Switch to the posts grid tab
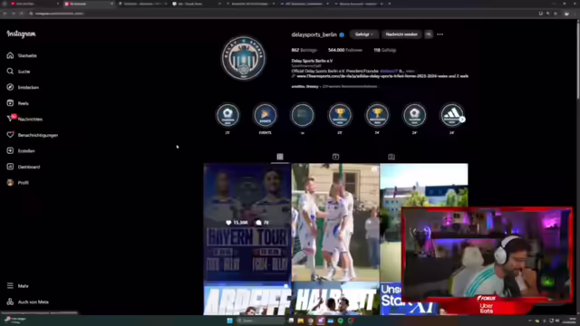 pyautogui.click(x=280, y=157)
